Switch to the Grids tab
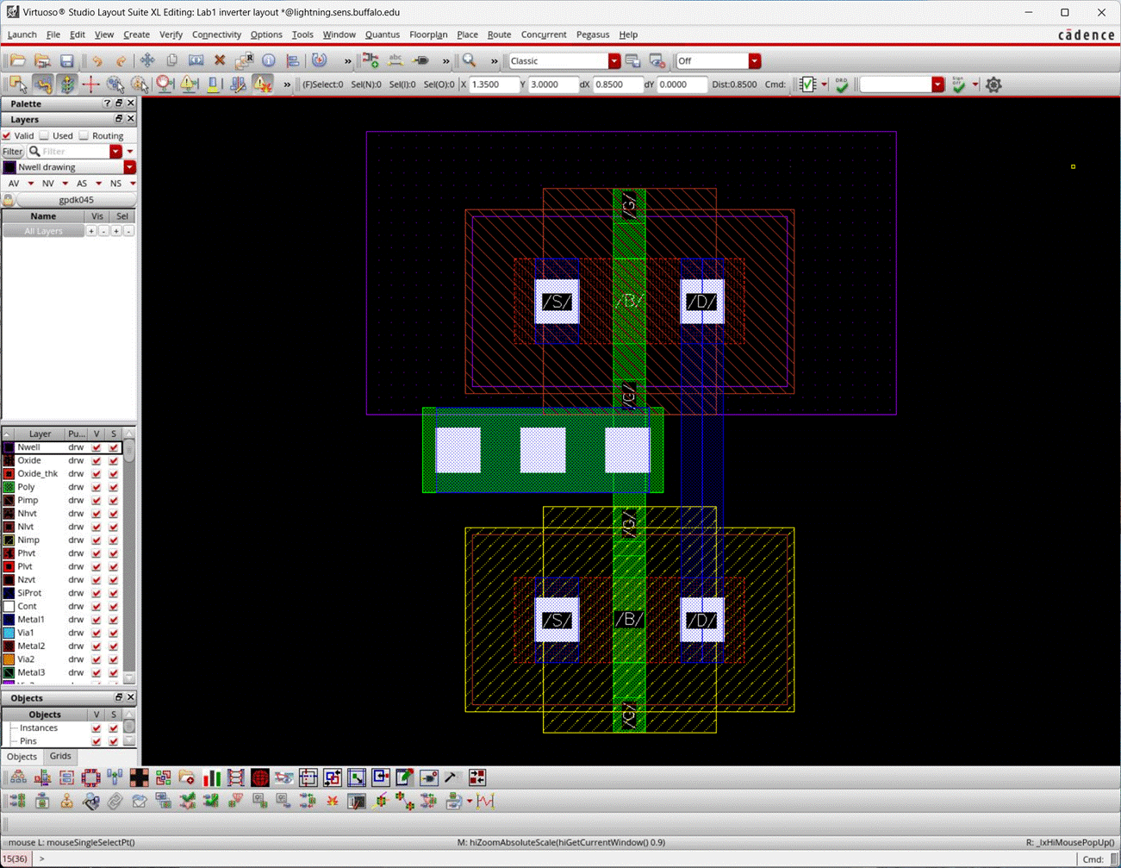Viewport: 1121px width, 868px height. [60, 756]
